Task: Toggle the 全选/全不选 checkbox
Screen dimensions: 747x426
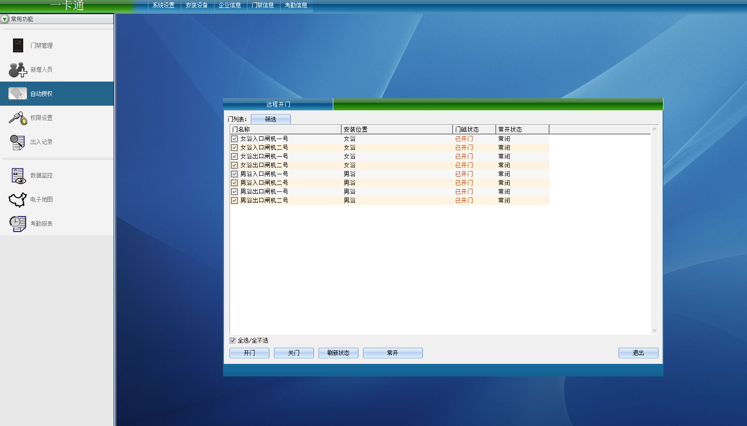Action: tap(233, 341)
